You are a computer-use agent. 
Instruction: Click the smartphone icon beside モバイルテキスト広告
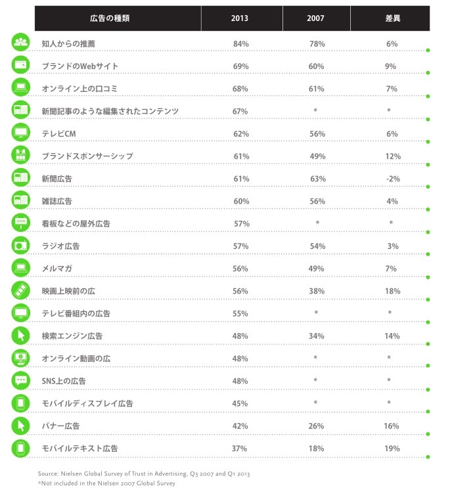coord(21,448)
